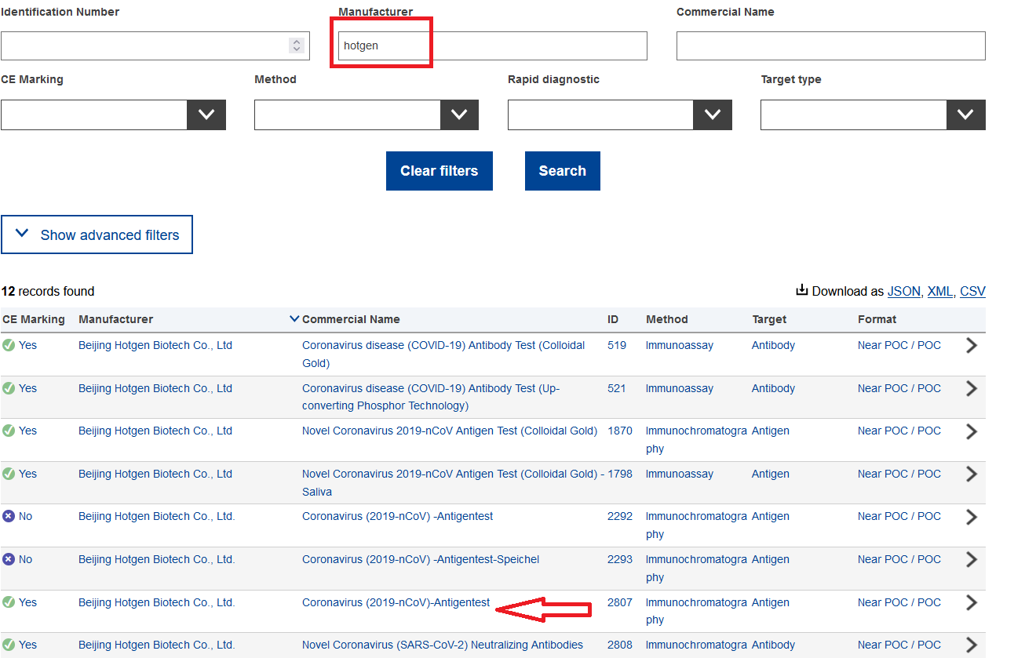
Task: Click Antigen target in row ID 1870
Action: (x=771, y=431)
